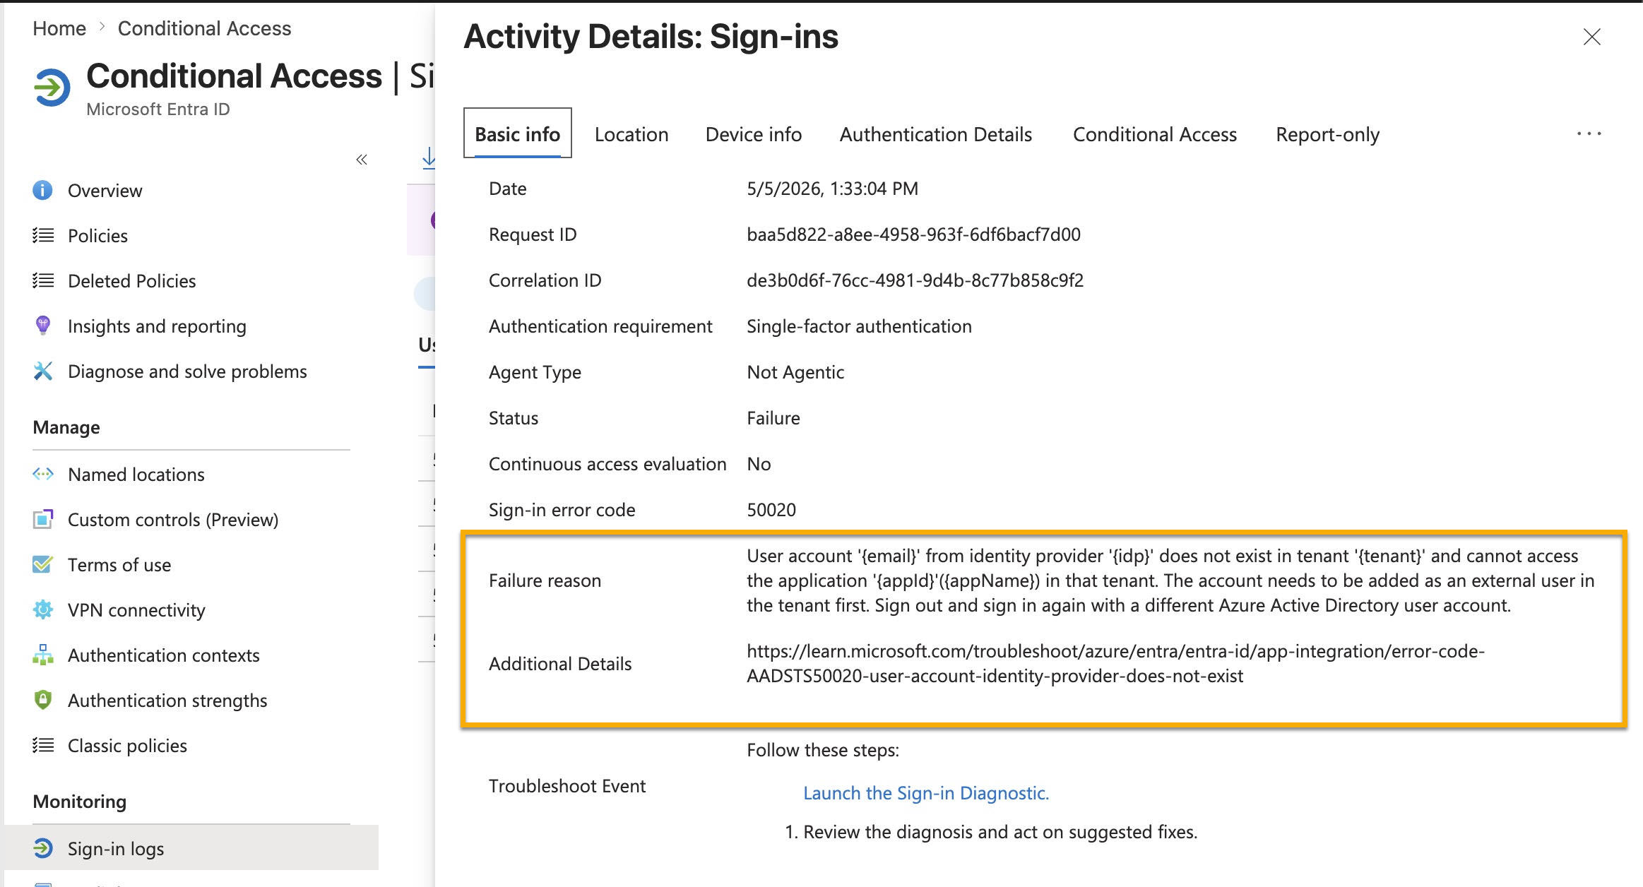
Task: Click the Deleted Policies list icon
Action: [43, 280]
